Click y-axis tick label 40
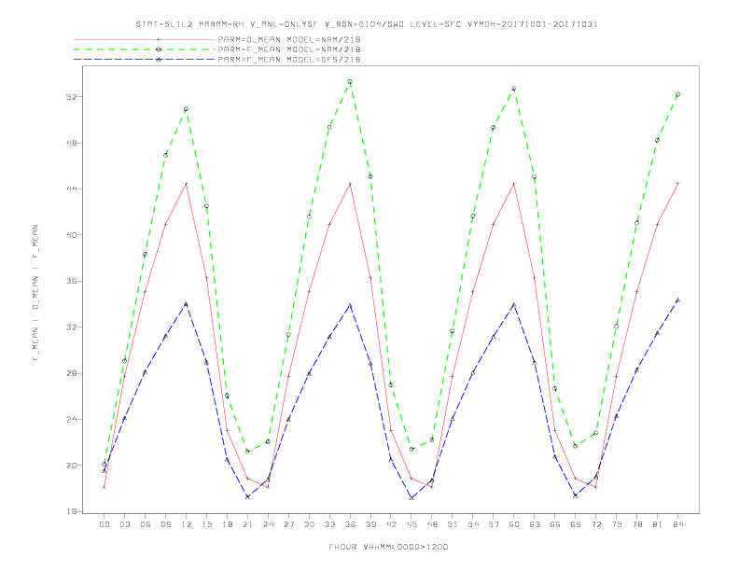This screenshot has height=571, width=739. (73, 234)
